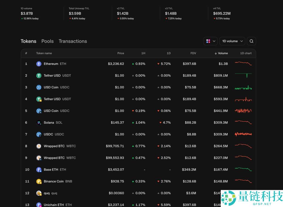The image size is (283, 207).
Task: Click the USDC row 7 sparkline chart
Action: click(x=243, y=134)
